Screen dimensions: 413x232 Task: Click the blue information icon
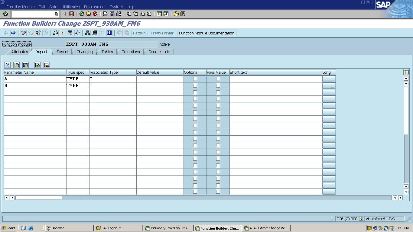point(109,33)
